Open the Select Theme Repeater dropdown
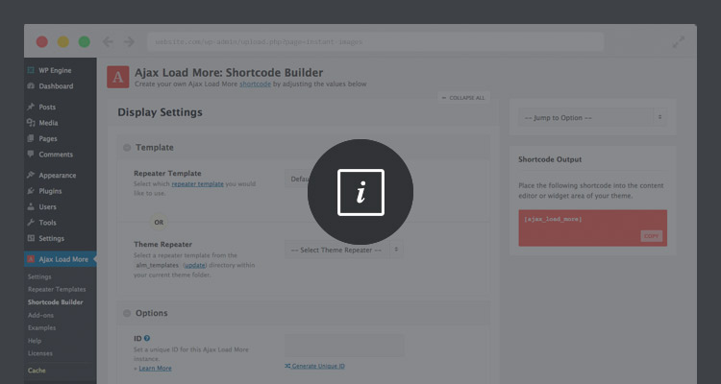 point(343,250)
